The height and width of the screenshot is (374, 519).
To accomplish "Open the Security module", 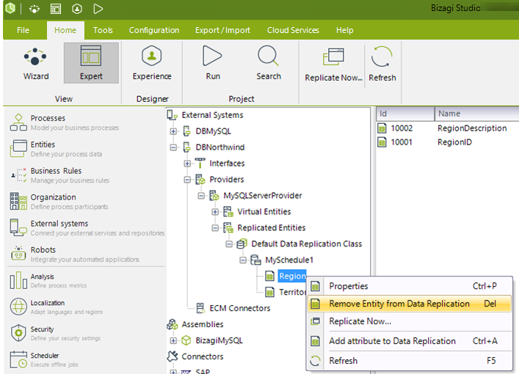I will (55, 334).
